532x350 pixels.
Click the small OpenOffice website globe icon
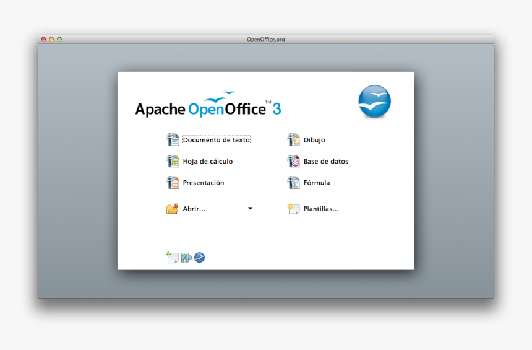pos(199,258)
